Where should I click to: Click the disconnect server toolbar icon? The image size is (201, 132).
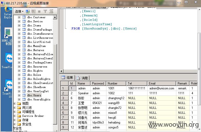tap(33, 12)
